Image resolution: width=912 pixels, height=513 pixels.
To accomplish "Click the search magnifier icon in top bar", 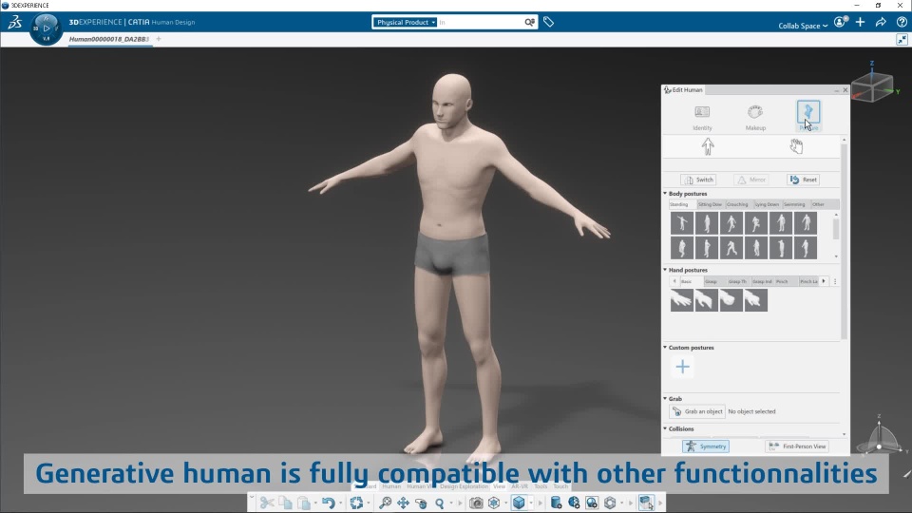I will 529,22.
